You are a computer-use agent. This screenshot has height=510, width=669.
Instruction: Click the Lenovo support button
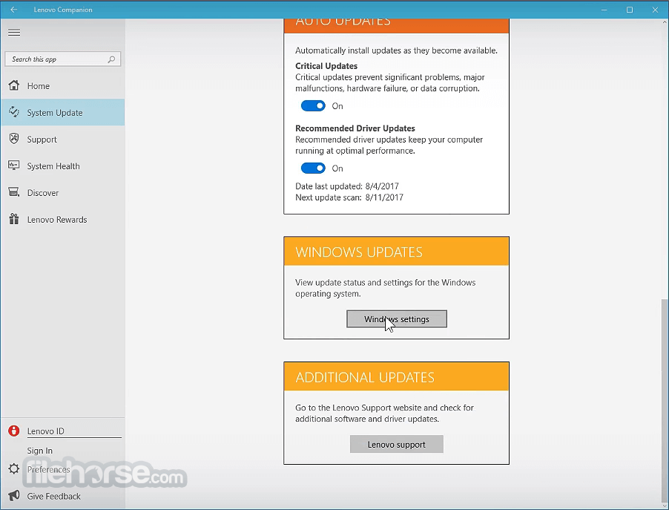397,444
